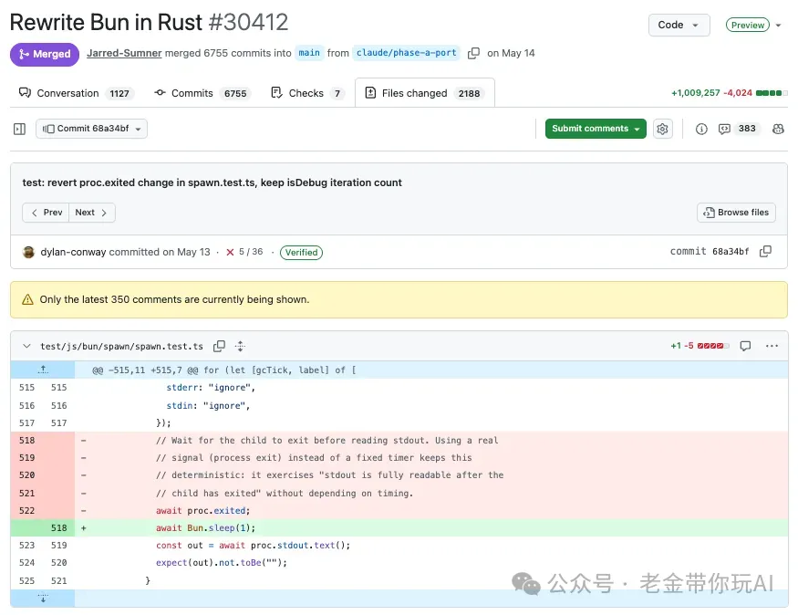798x615 pixels.
Task: Switch to the Commits tab
Action: point(202,93)
